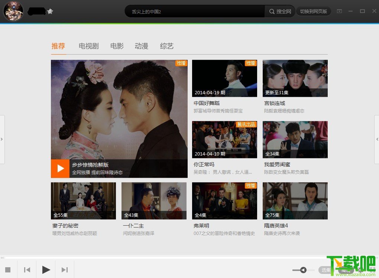Click subtitle 郭富城导师首秀搞怪耍宝
Image resolution: width=379 pixels, height=278 pixels.
point(218,111)
